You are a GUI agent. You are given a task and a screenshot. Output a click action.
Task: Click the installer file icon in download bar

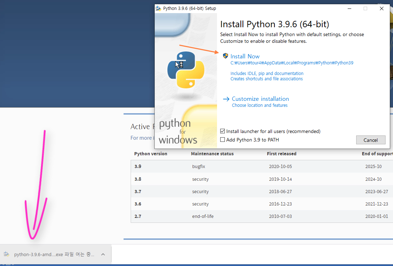(6, 254)
